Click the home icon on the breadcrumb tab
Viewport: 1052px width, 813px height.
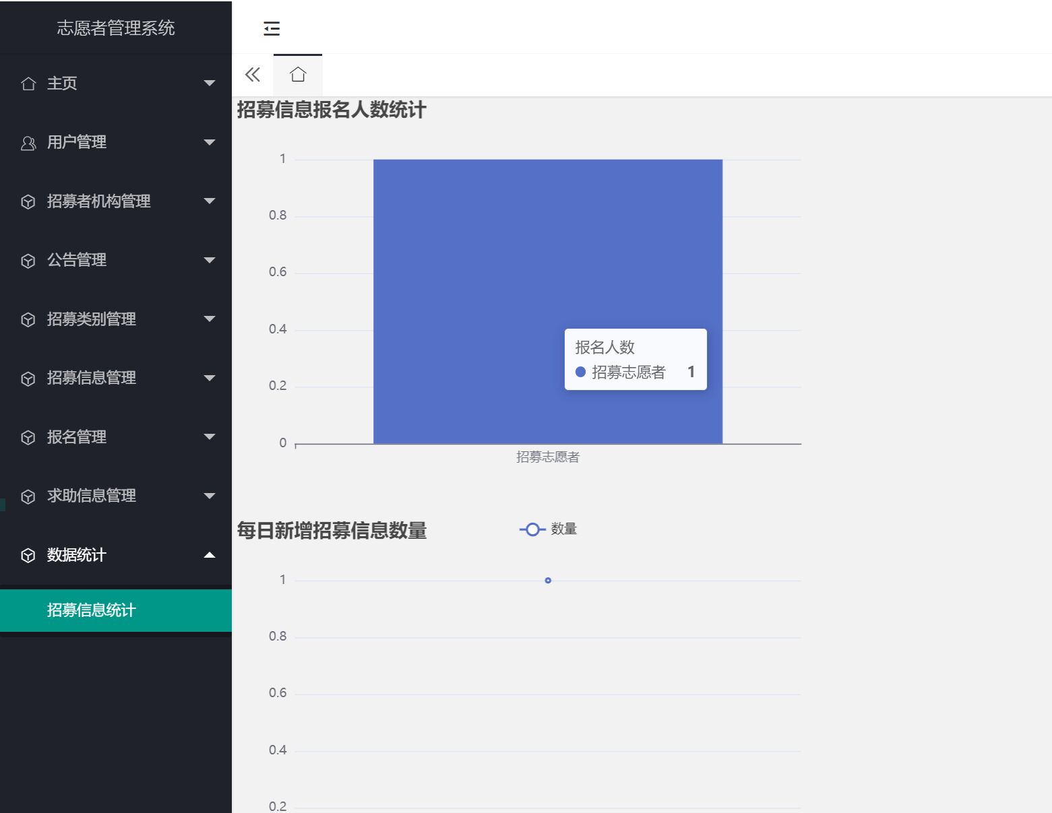coord(297,75)
